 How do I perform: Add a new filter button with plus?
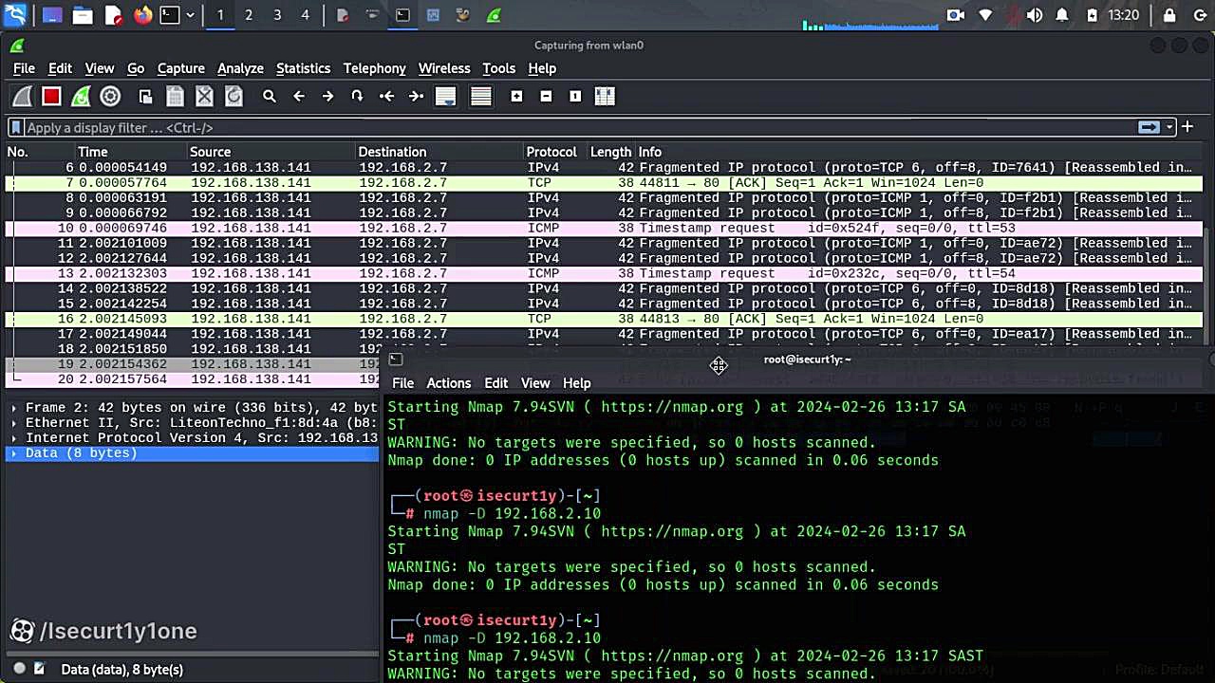(1186, 126)
